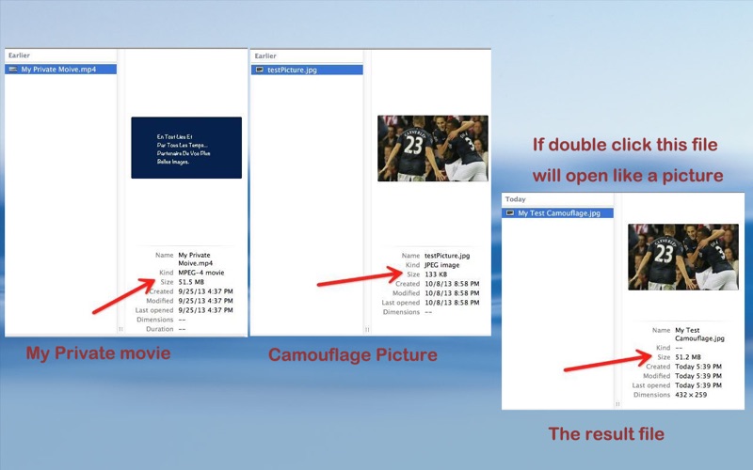Click the dark blue movie preview thumbnail
Screen dimensions: 753x470
pos(186,148)
